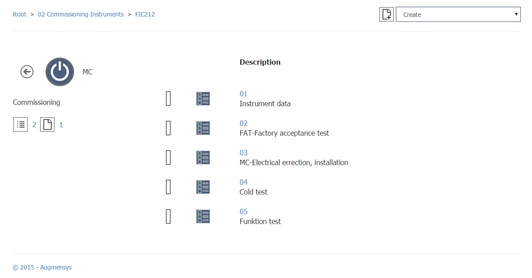Screen dimensions: 532x278
Task: Click the back arrow icon
Action: point(27,71)
